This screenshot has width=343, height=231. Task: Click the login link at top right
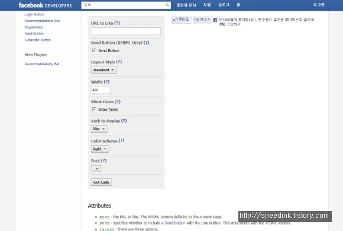[x=319, y=5]
